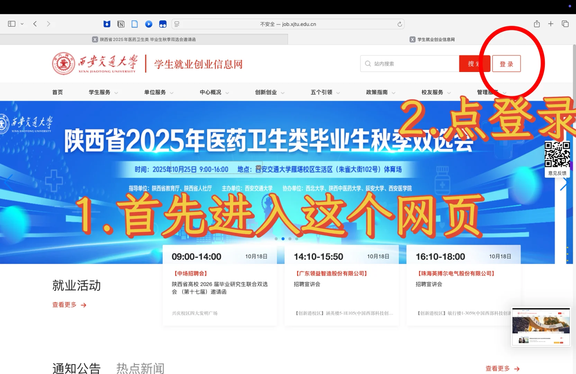The image size is (576, 374).
Task: Click the blue document extension icon
Action: click(x=135, y=24)
